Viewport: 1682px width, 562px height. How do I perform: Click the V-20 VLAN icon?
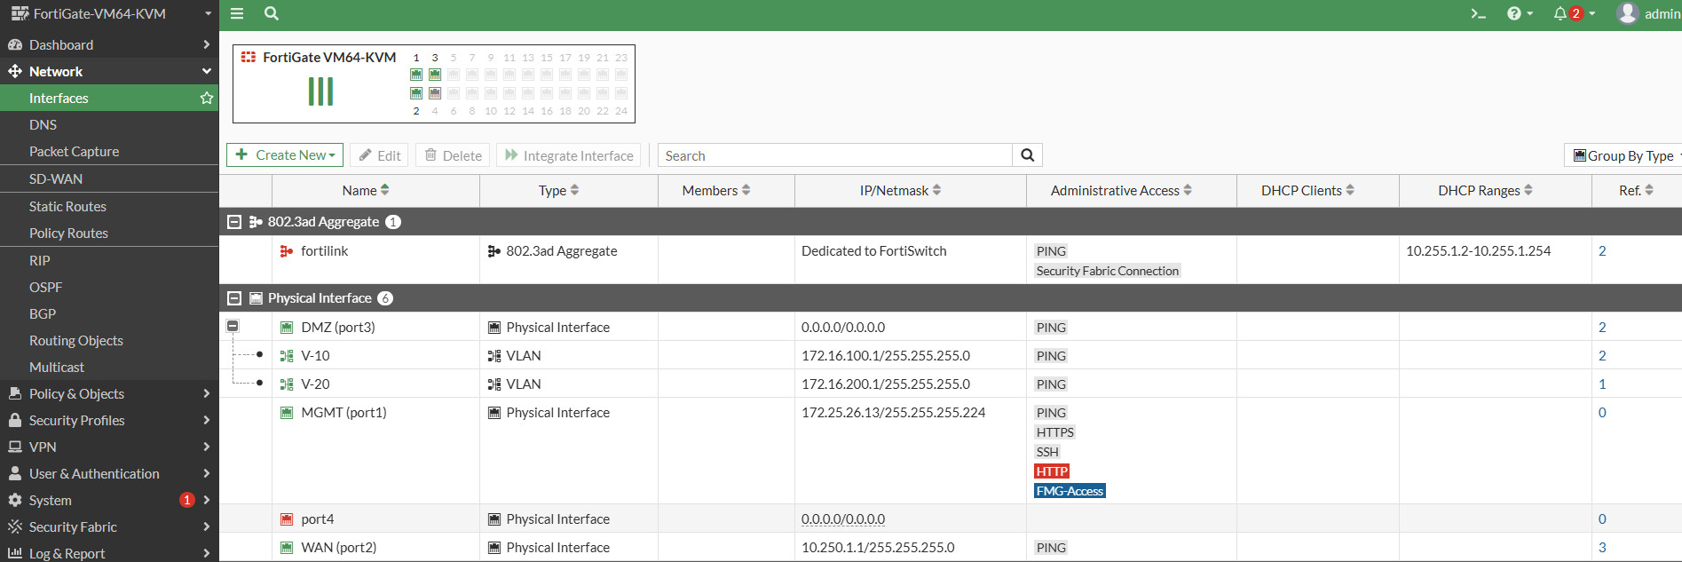(x=287, y=384)
